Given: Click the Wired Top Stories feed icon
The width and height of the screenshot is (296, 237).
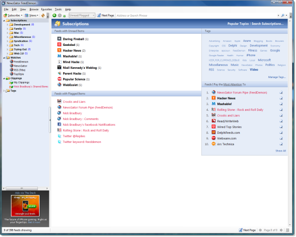Looking at the screenshot, I should 213,126.
